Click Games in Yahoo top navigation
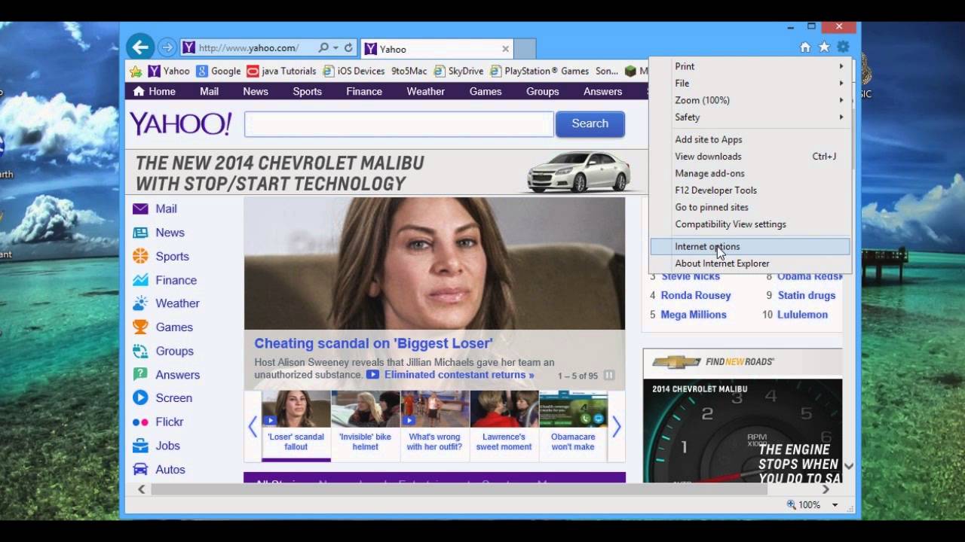 click(486, 91)
